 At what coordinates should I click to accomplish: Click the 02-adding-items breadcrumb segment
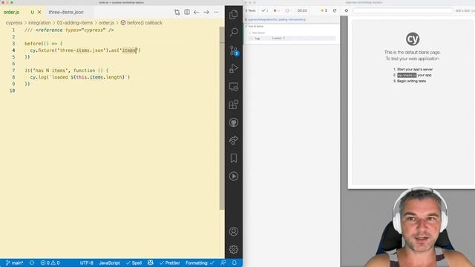[x=74, y=23]
